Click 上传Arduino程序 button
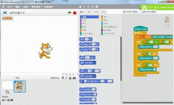The height and width of the screenshot is (105, 174). coord(148,12)
